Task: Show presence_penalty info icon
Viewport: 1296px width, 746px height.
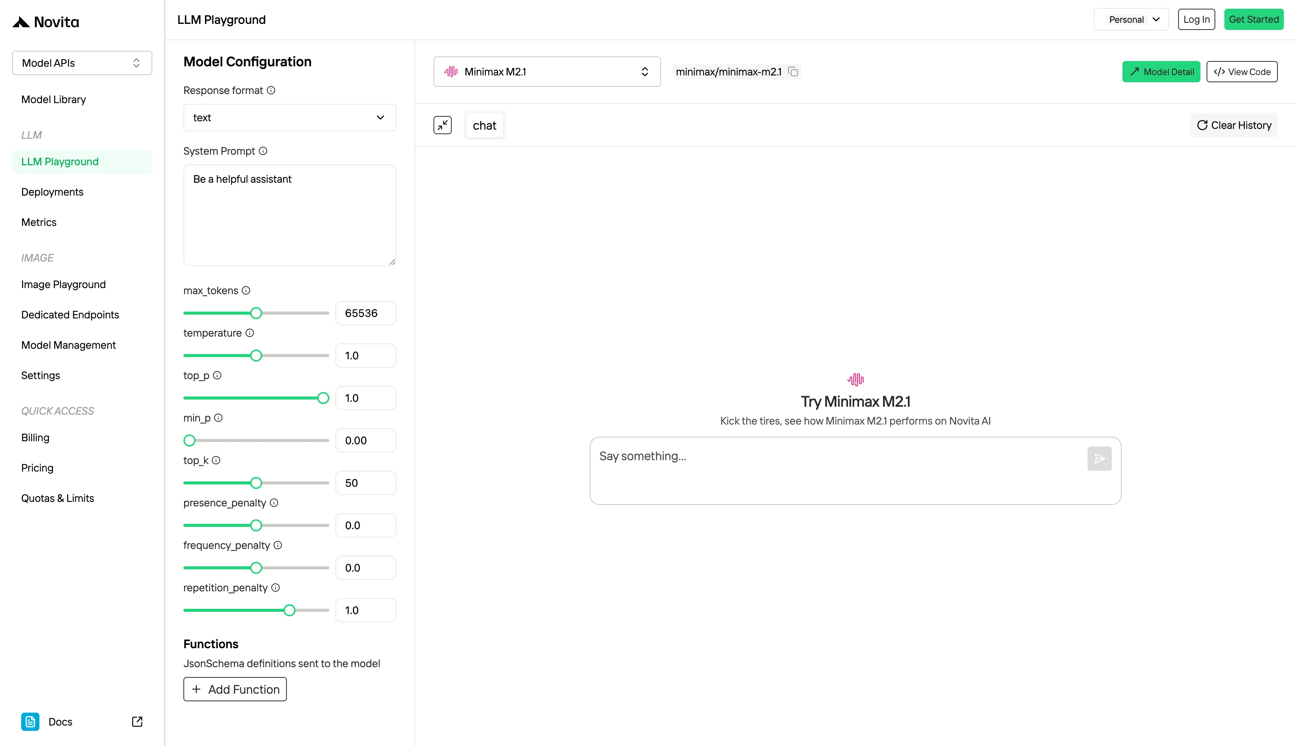Action: pyautogui.click(x=274, y=503)
